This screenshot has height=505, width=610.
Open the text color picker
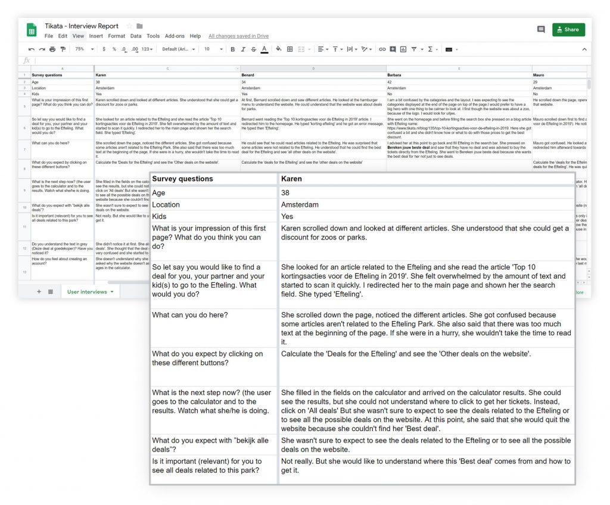(x=264, y=49)
